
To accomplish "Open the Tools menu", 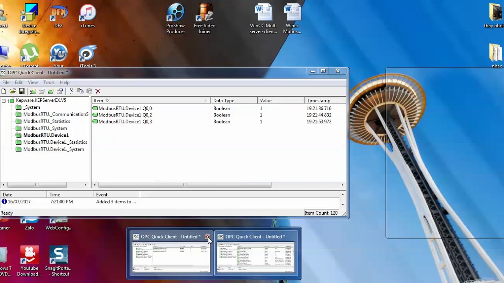I will click(49, 83).
